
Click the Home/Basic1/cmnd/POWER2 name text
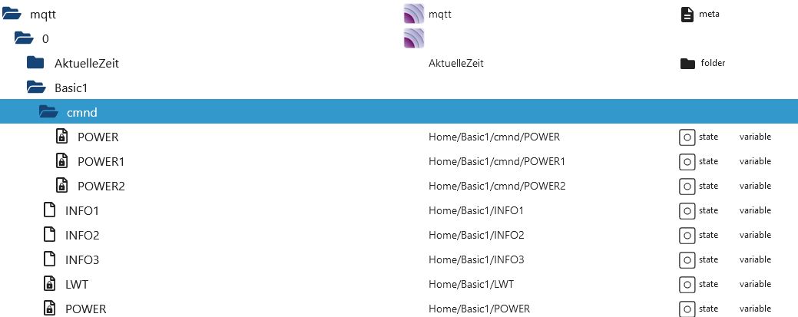[496, 186]
